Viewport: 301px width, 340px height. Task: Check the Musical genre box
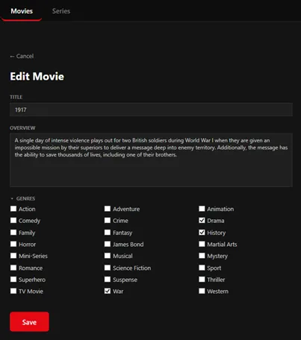[x=108, y=256]
